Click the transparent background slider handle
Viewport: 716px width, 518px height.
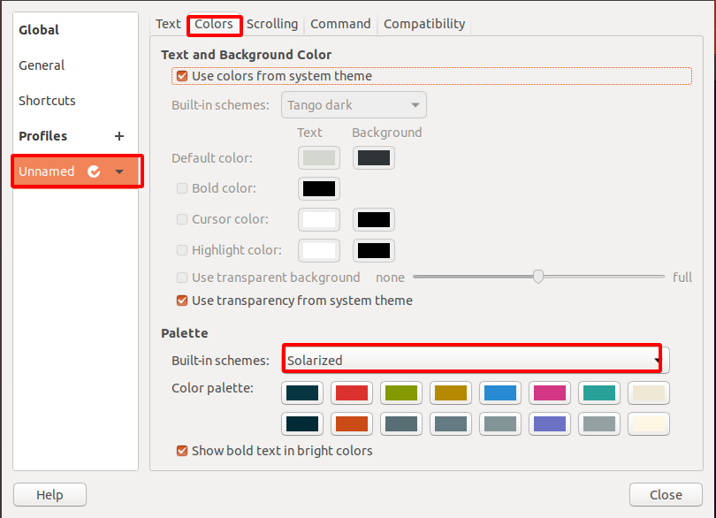click(538, 277)
